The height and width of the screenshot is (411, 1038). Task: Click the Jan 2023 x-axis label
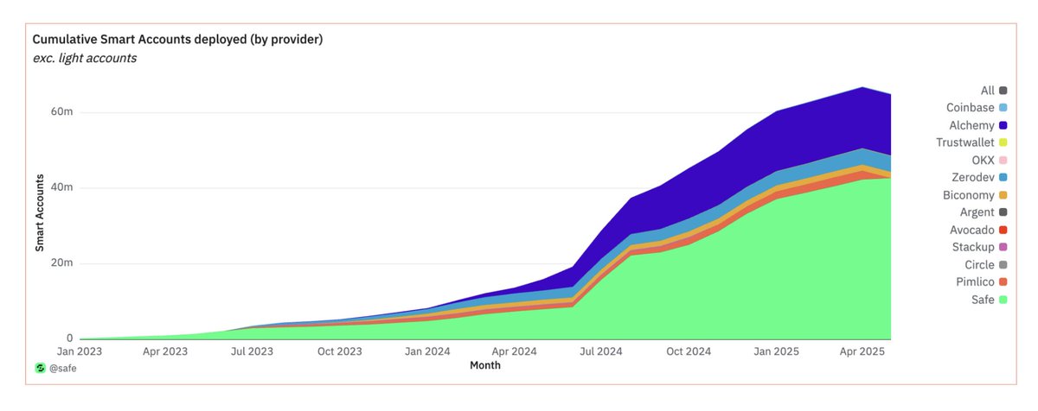[78, 352]
